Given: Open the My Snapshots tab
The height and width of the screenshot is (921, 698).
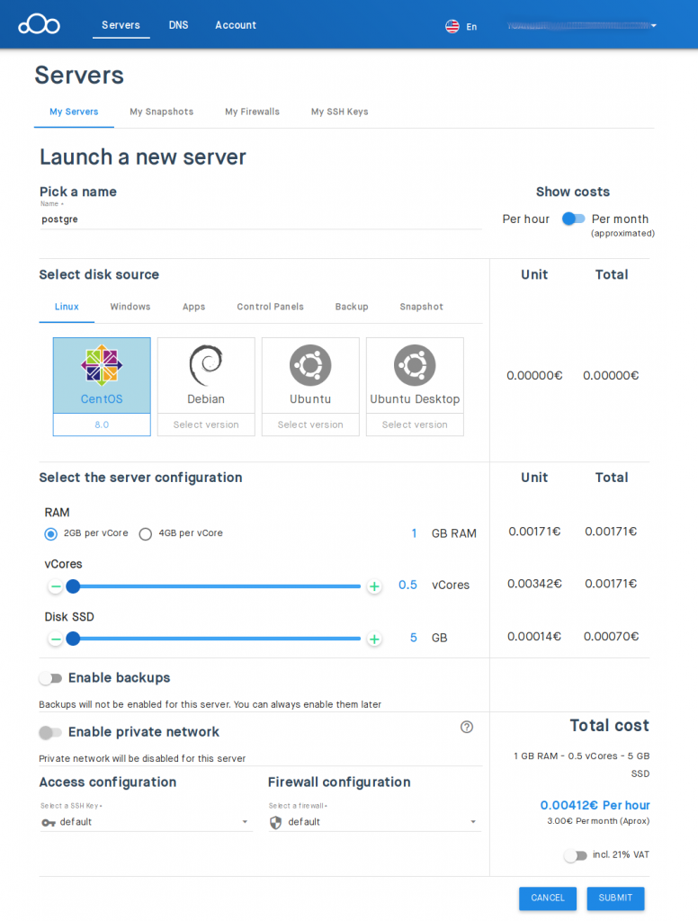Looking at the screenshot, I should click(162, 112).
